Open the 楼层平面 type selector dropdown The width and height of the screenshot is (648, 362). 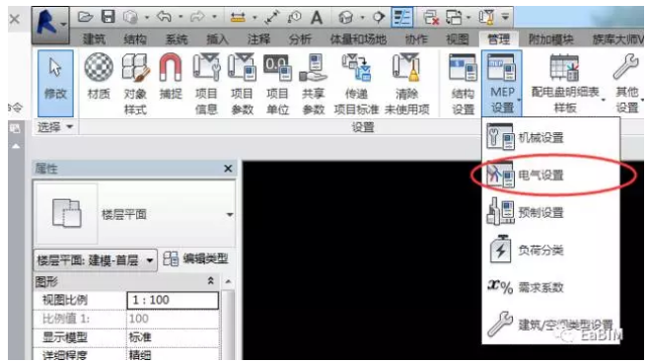point(230,214)
